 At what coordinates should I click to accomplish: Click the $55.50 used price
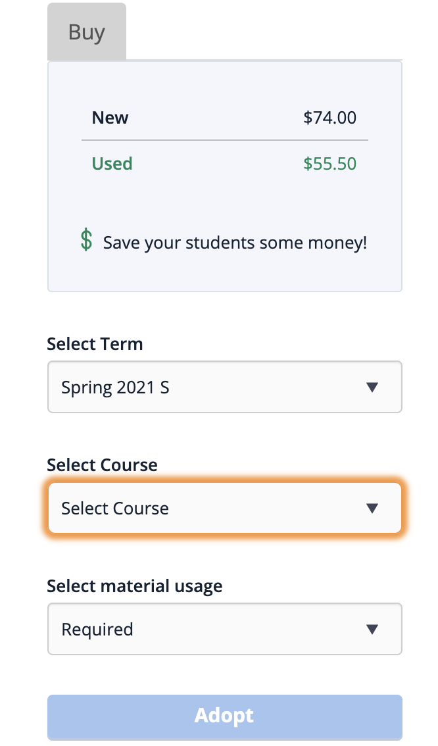tap(329, 163)
